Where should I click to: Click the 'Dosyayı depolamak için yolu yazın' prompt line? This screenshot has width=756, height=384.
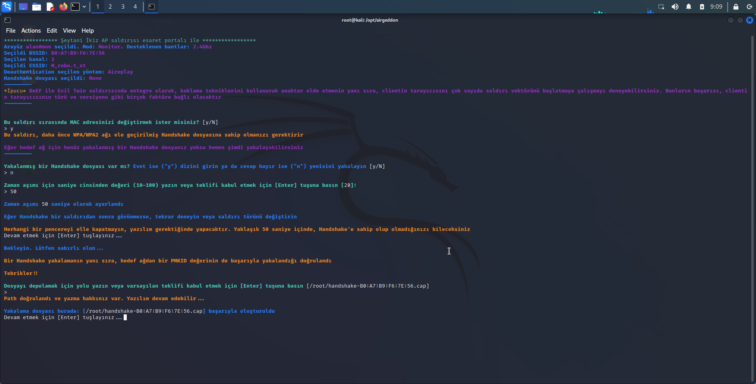217,286
